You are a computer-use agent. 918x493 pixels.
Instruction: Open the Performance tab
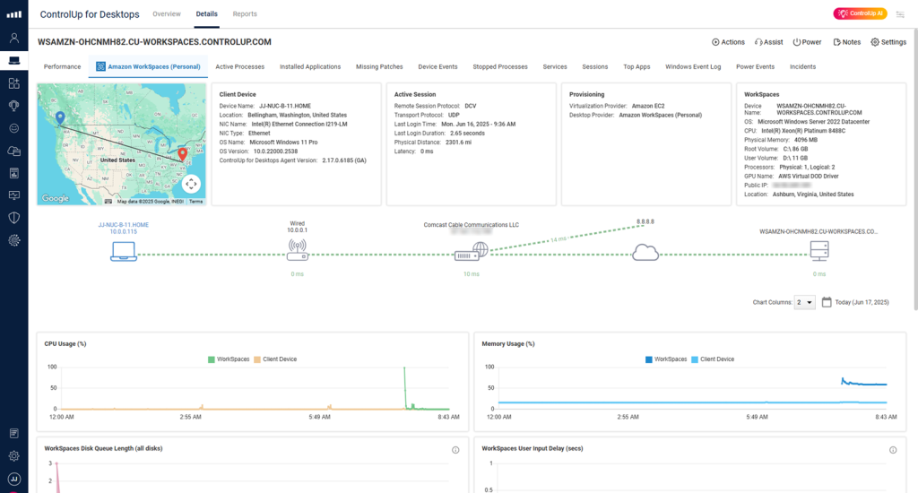click(x=62, y=66)
